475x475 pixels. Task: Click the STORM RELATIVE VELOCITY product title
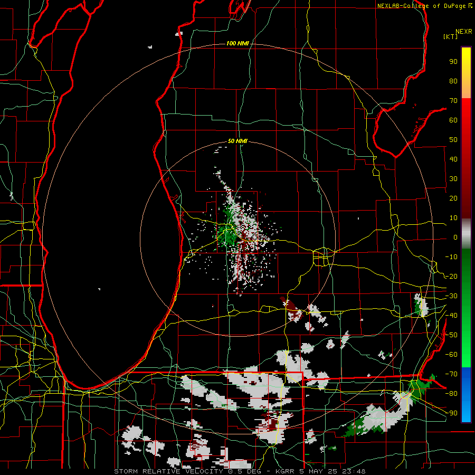pyautogui.click(x=168, y=471)
